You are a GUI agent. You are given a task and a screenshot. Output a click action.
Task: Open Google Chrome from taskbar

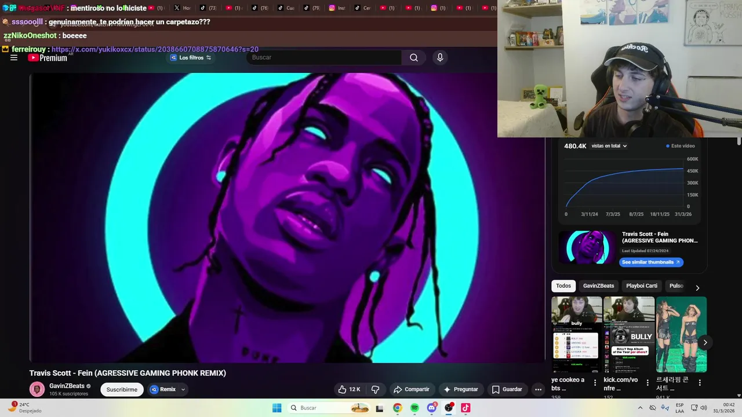click(397, 408)
